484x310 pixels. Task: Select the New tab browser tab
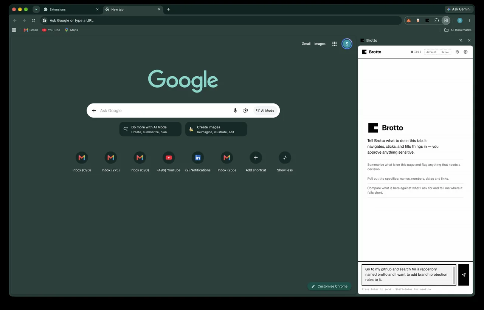click(x=133, y=9)
